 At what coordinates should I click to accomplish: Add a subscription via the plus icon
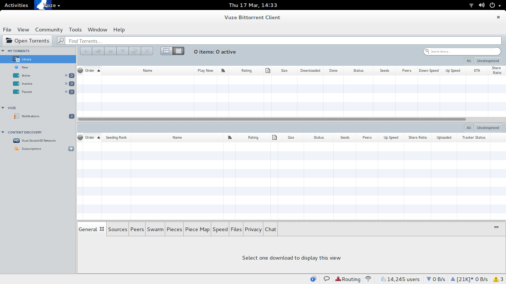[x=71, y=149]
